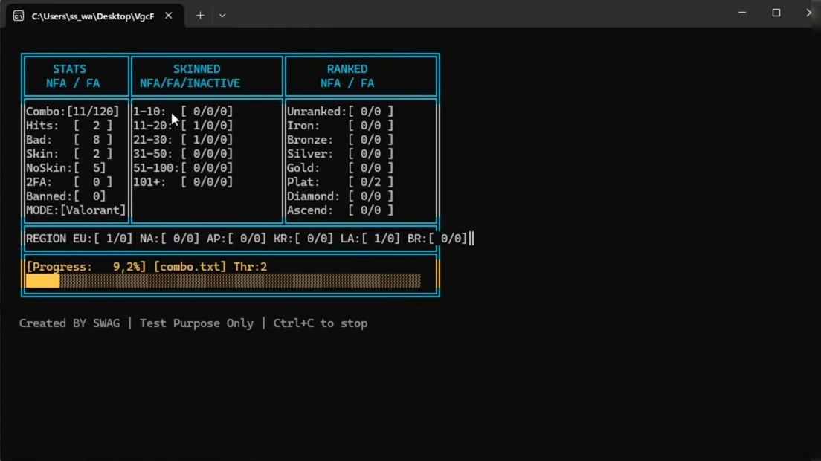Click the 51-100:[ 0/0/0] row
This screenshot has width=821, height=461.
(x=183, y=168)
